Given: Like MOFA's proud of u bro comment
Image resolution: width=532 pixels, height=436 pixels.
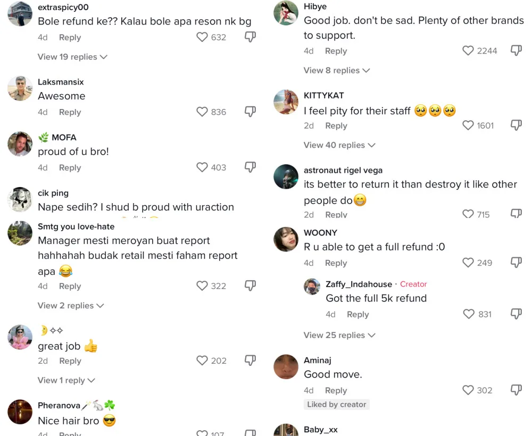Looking at the screenshot, I should tap(202, 167).
